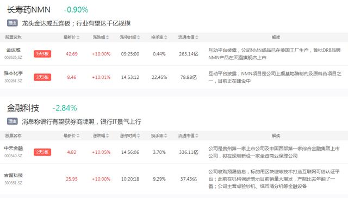The height and width of the screenshot is (198, 348).
Task: Click limit-up time 14:53:12
Action: coord(130,77)
